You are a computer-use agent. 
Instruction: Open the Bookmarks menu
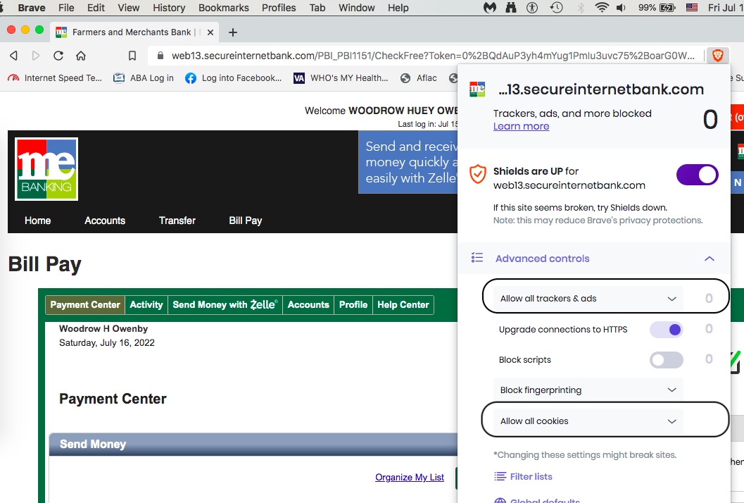(224, 8)
